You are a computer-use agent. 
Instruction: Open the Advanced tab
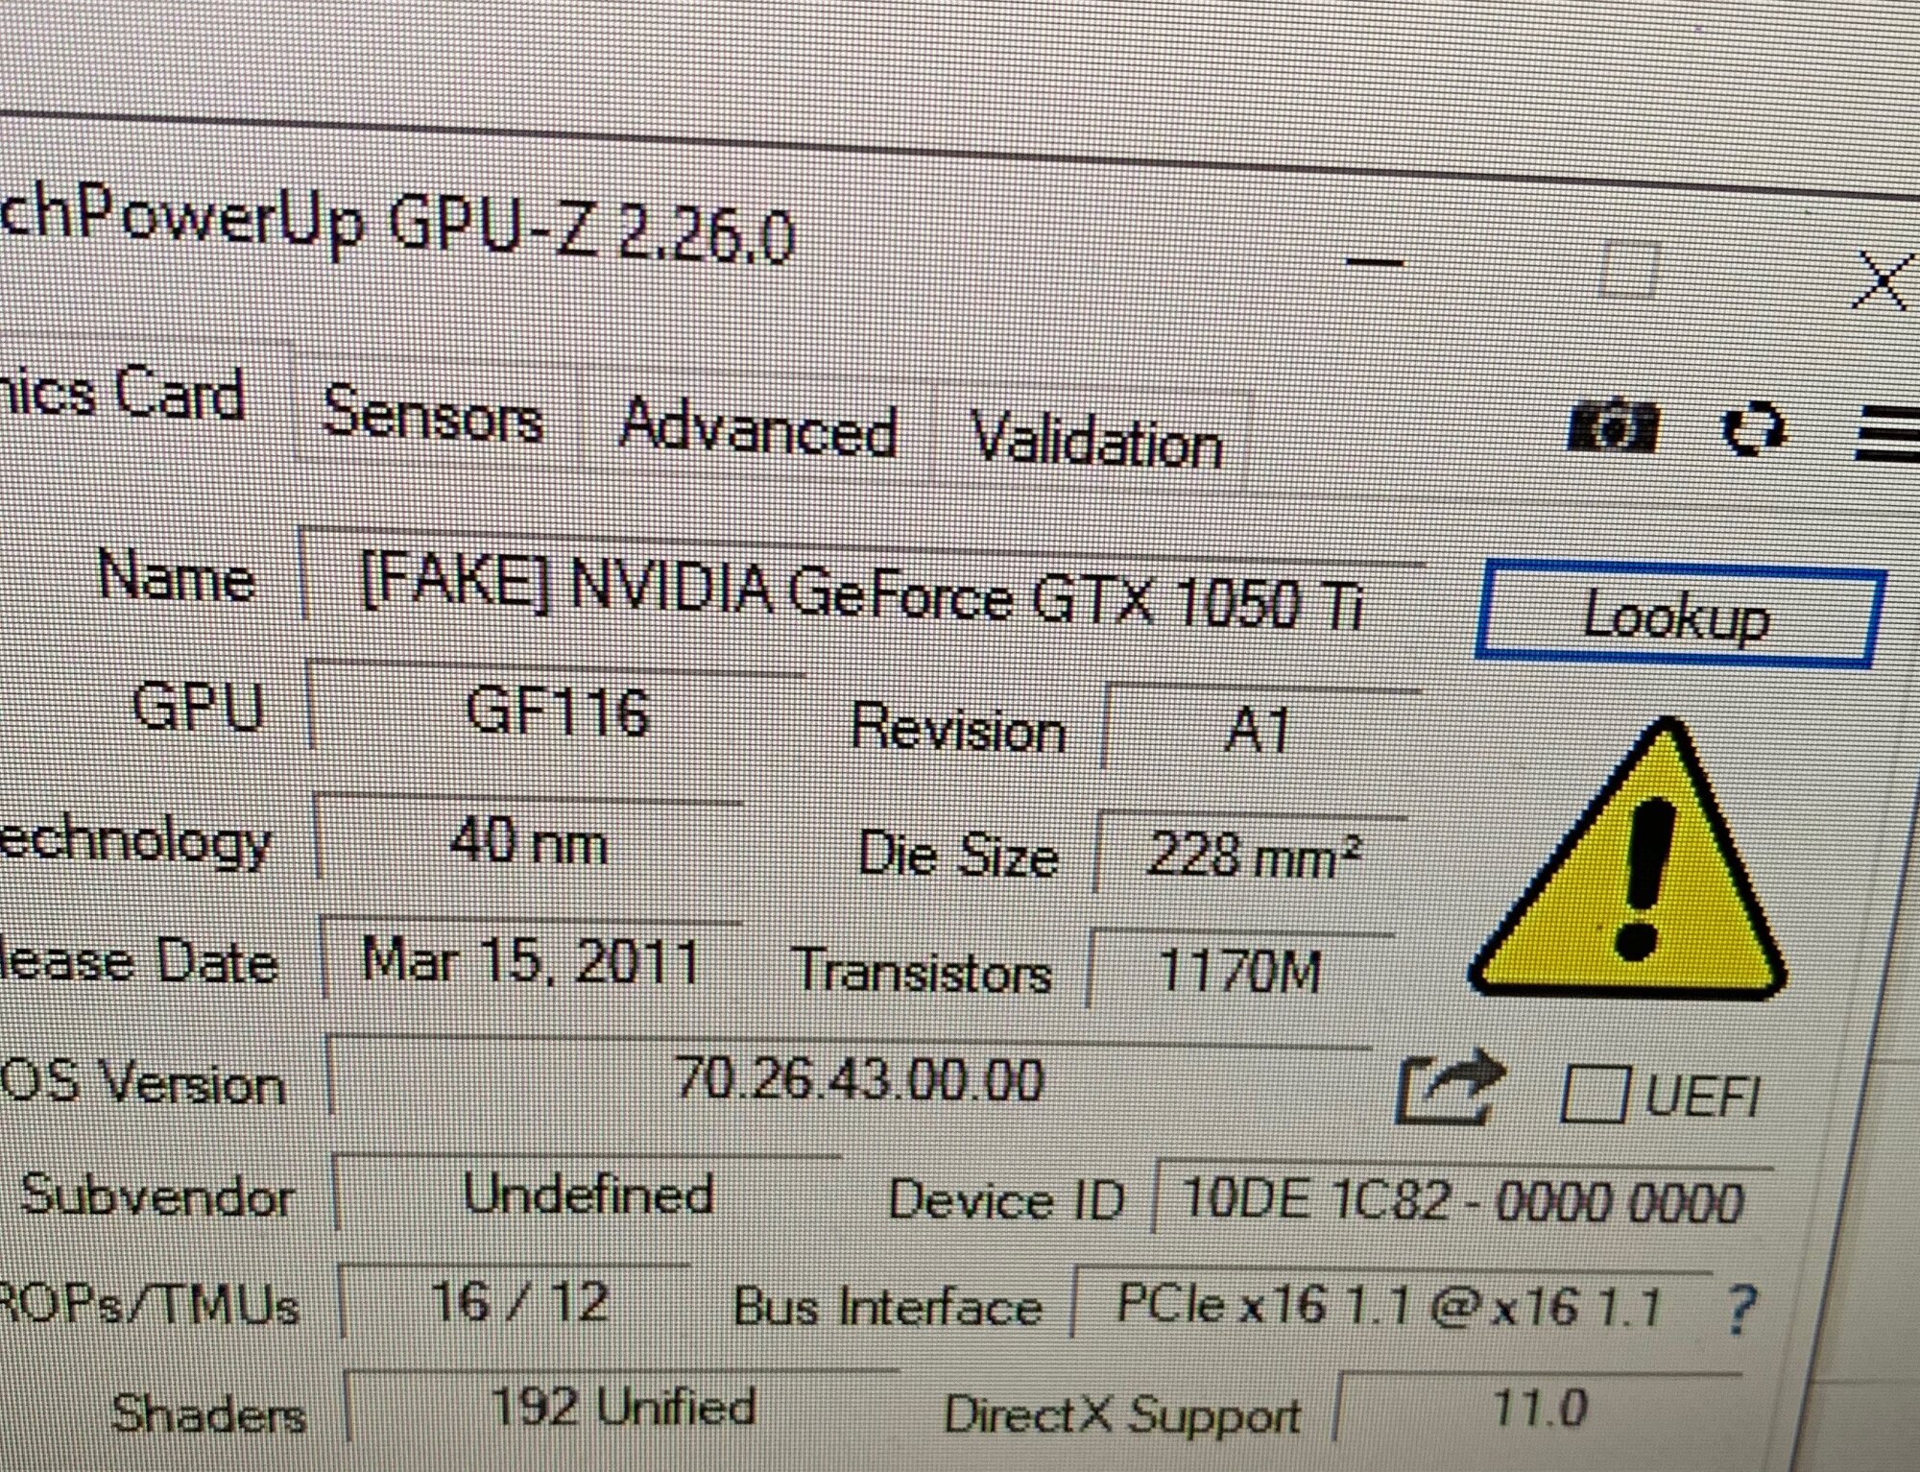[757, 429]
